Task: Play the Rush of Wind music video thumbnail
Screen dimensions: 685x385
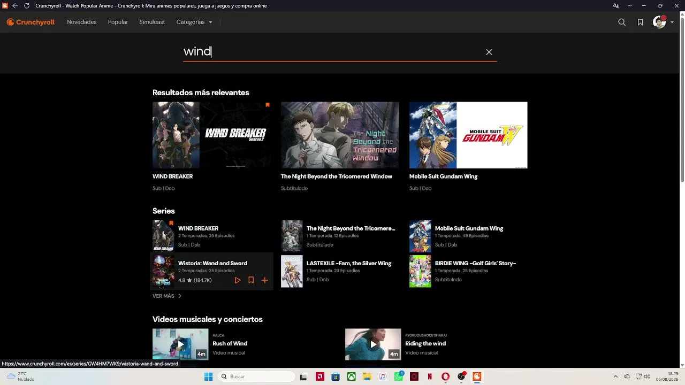Action: coord(180,344)
